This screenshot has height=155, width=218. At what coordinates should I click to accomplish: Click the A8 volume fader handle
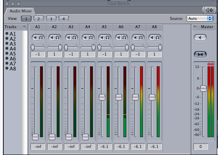(152, 97)
